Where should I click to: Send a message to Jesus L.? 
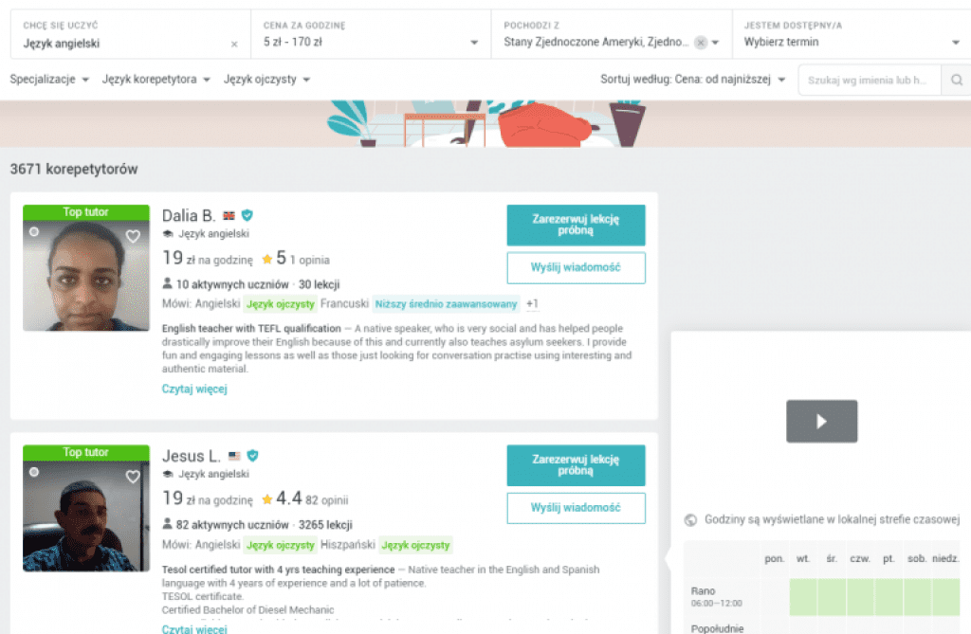[576, 508]
